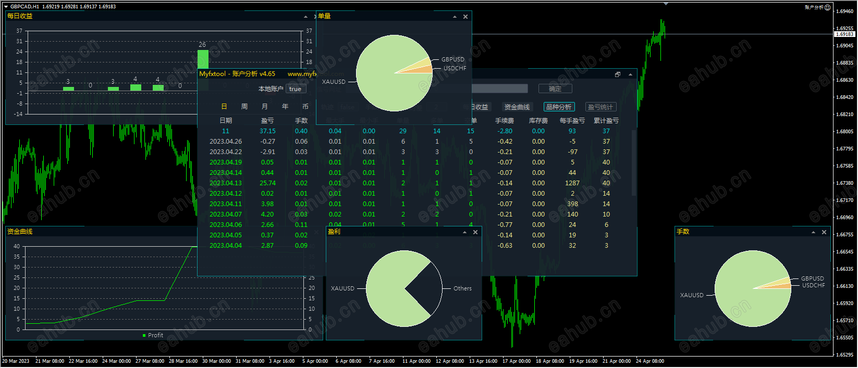The height and width of the screenshot is (368, 858).
Task: Click the 确定 confirm button
Action: click(555, 89)
